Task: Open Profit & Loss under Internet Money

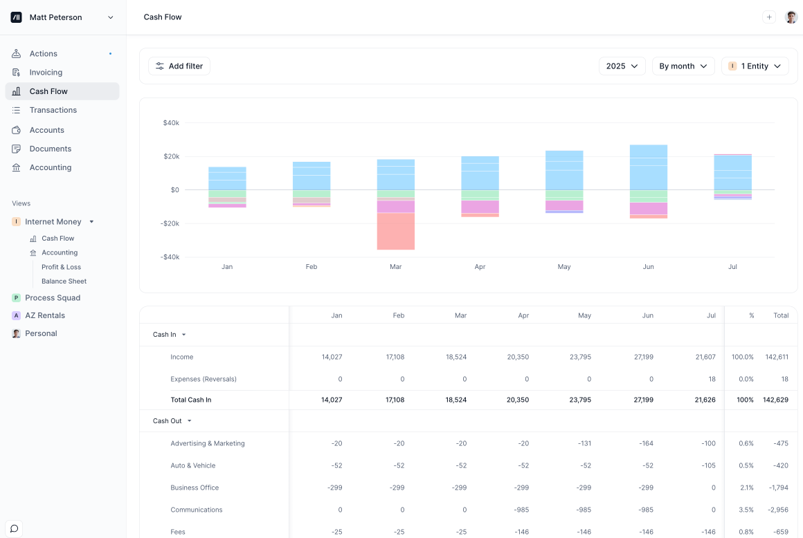Action: pos(61,267)
